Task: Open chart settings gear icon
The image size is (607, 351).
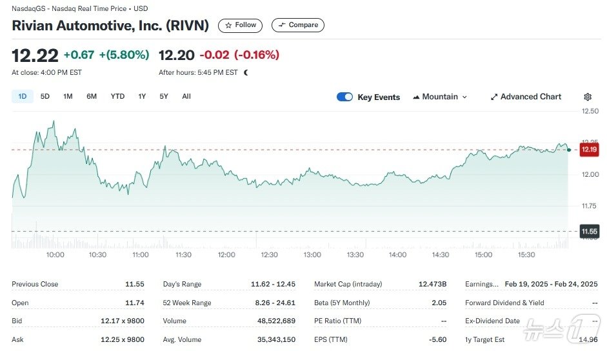Action: [588, 97]
